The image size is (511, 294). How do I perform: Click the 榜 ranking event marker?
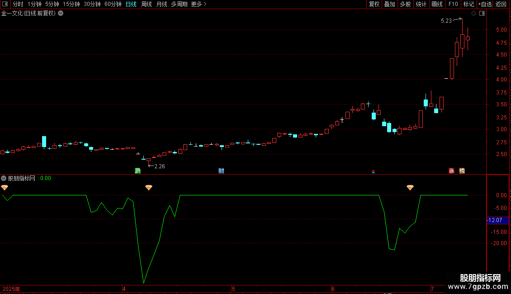click(x=462, y=171)
